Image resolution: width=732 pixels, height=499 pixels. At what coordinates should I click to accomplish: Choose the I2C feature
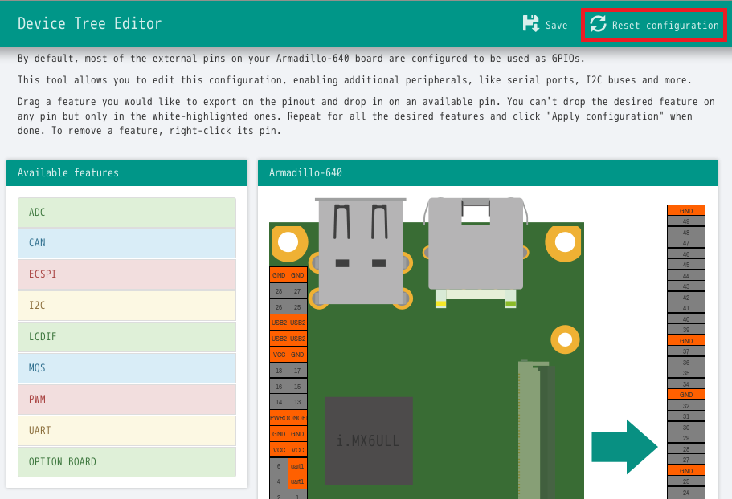click(127, 306)
